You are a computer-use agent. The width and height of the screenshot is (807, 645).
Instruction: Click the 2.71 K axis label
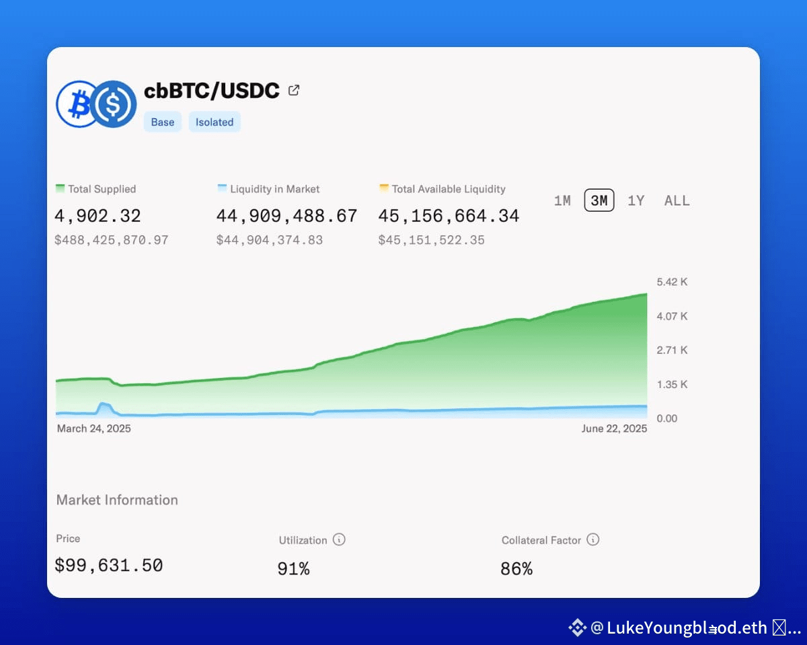pyautogui.click(x=672, y=350)
